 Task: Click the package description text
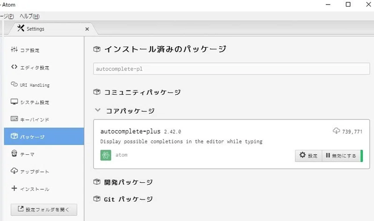181,142
